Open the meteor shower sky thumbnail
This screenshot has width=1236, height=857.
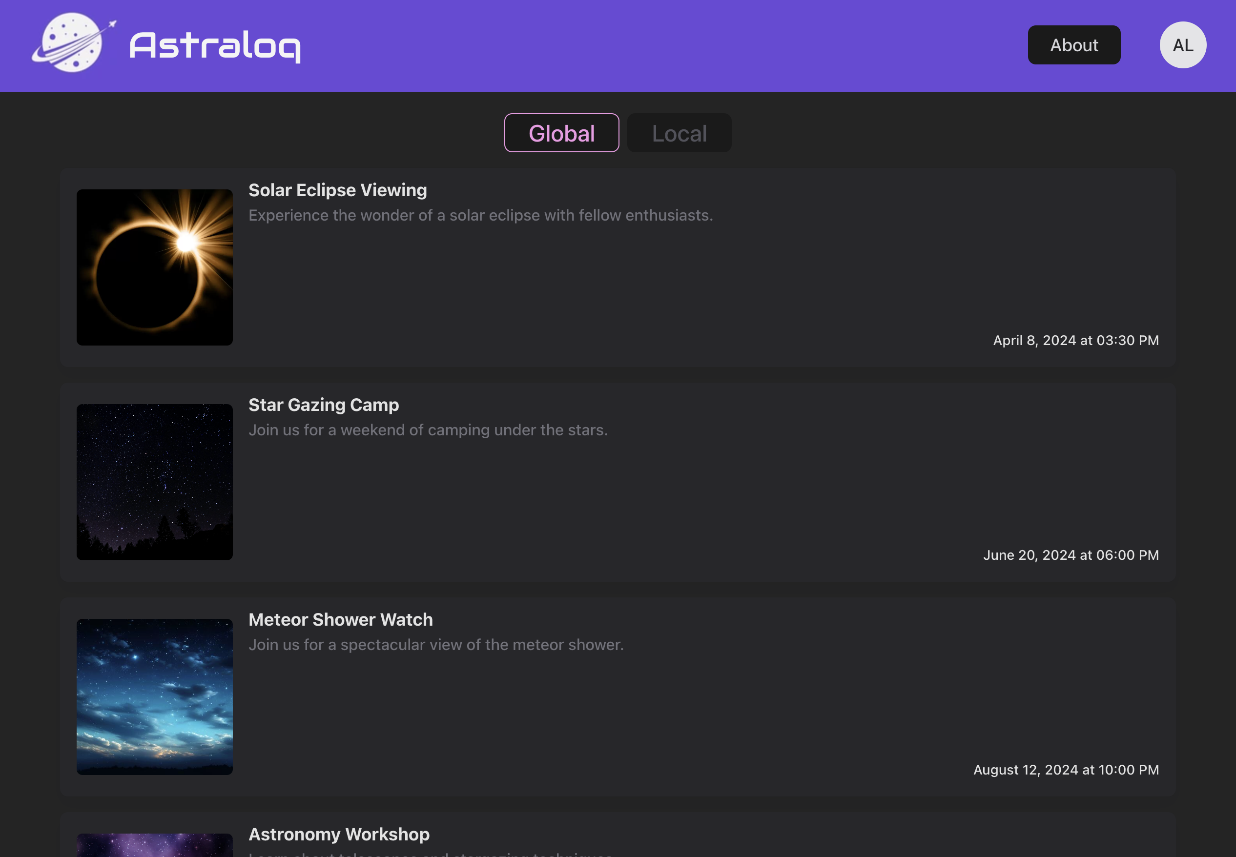pyautogui.click(x=155, y=696)
